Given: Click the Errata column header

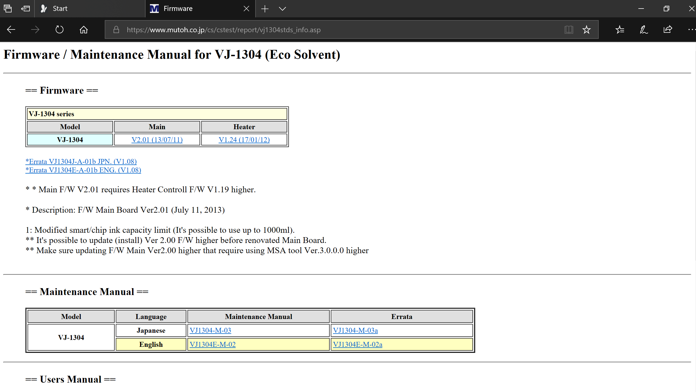Looking at the screenshot, I should pyautogui.click(x=402, y=317).
